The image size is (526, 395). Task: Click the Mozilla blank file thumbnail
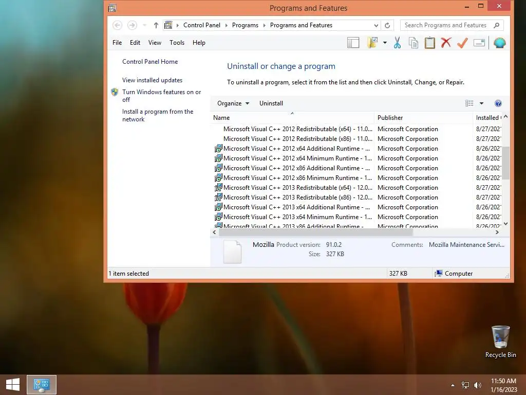coord(232,252)
